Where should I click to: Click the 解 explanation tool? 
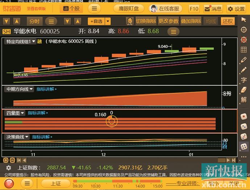pyautogui.click(x=243, y=100)
